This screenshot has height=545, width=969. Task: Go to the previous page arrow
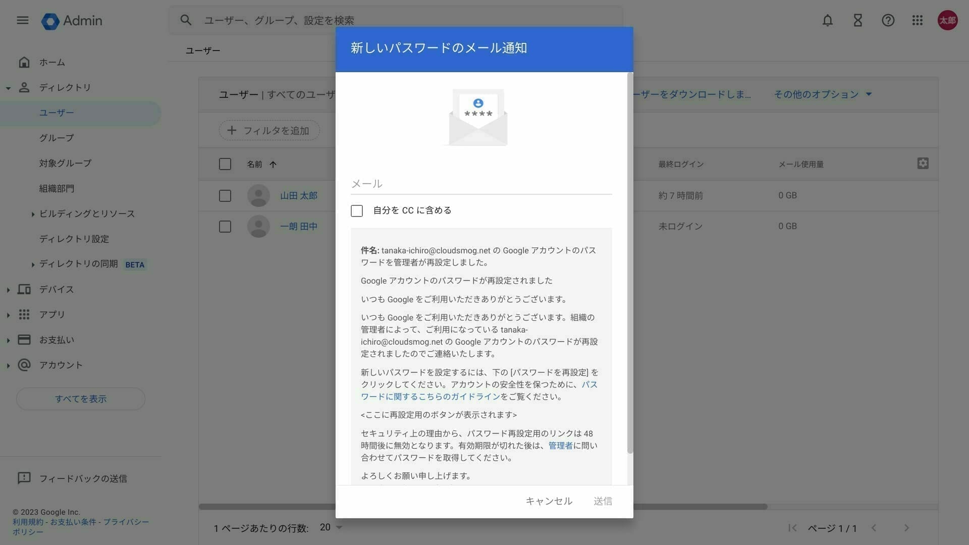pos(874,528)
